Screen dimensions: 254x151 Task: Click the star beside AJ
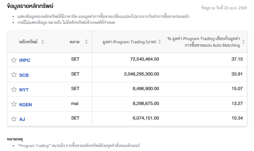pos(14,119)
